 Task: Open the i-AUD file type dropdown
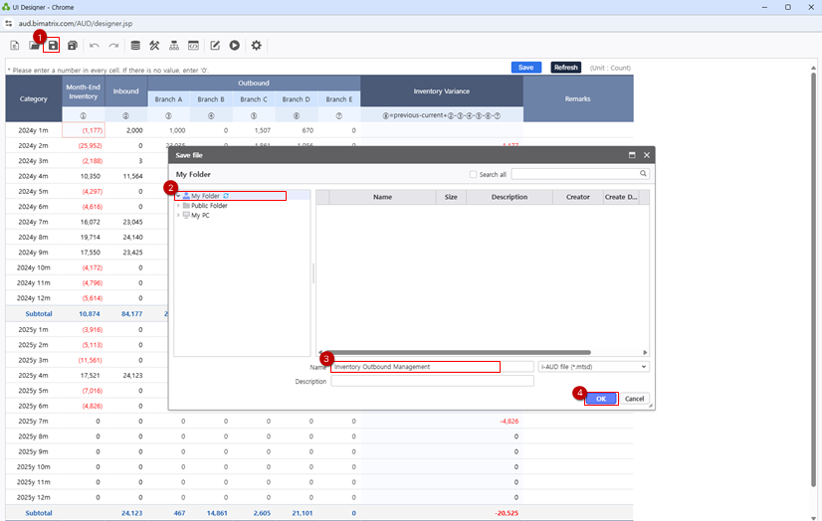(x=593, y=367)
